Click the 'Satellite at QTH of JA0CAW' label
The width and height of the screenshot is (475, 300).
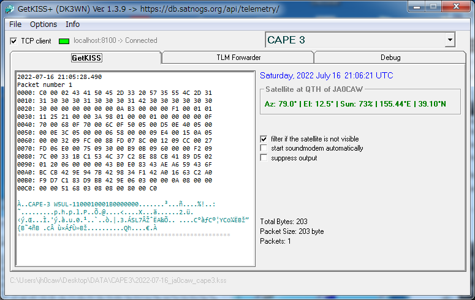click(x=314, y=89)
